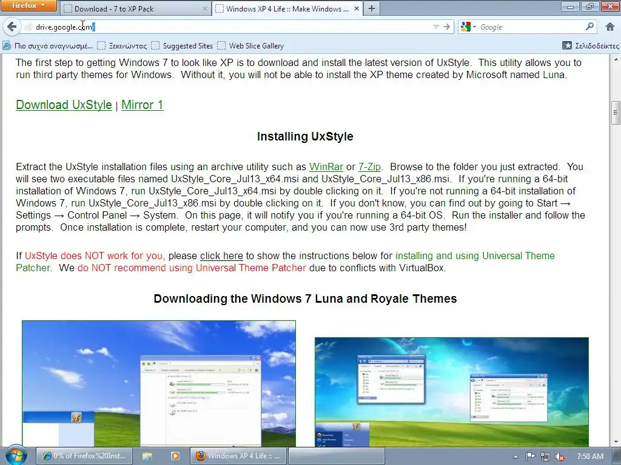Open Windows Explorer folder taskbar icon
Image resolution: width=621 pixels, height=465 pixels.
click(147, 456)
